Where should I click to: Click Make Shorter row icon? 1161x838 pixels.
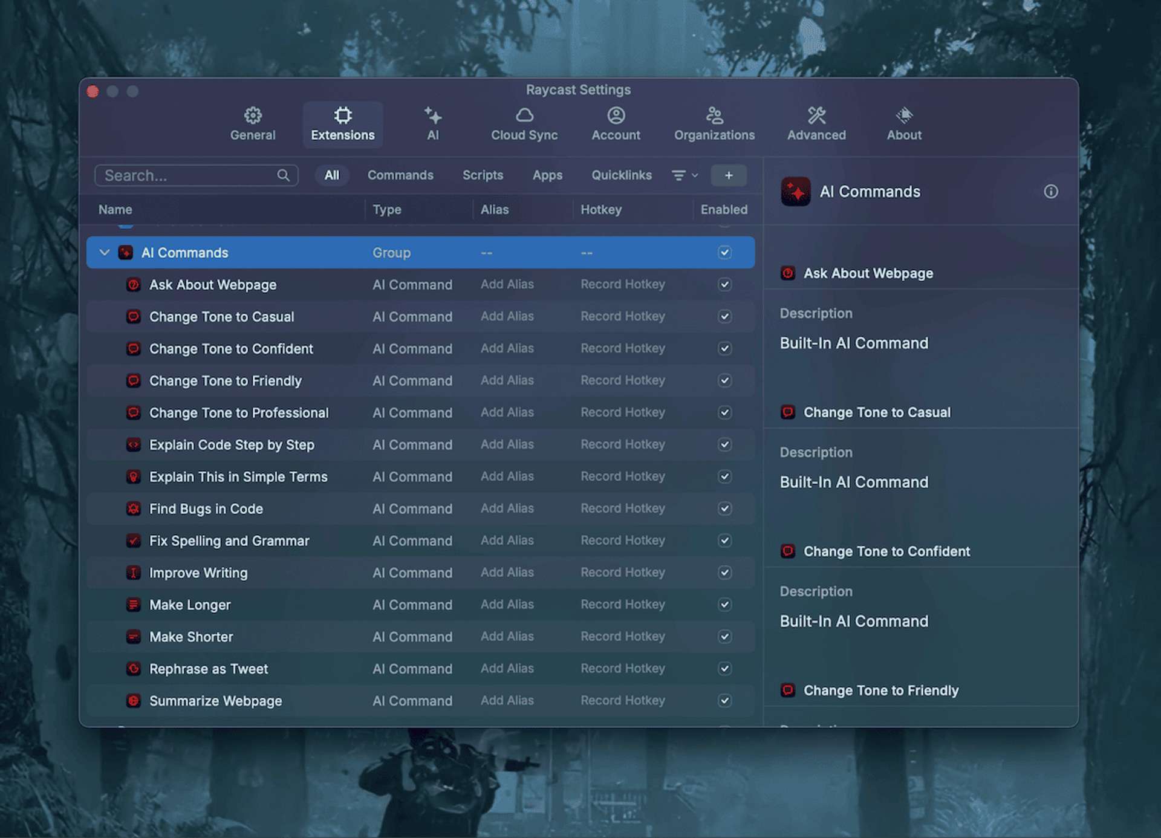click(134, 637)
